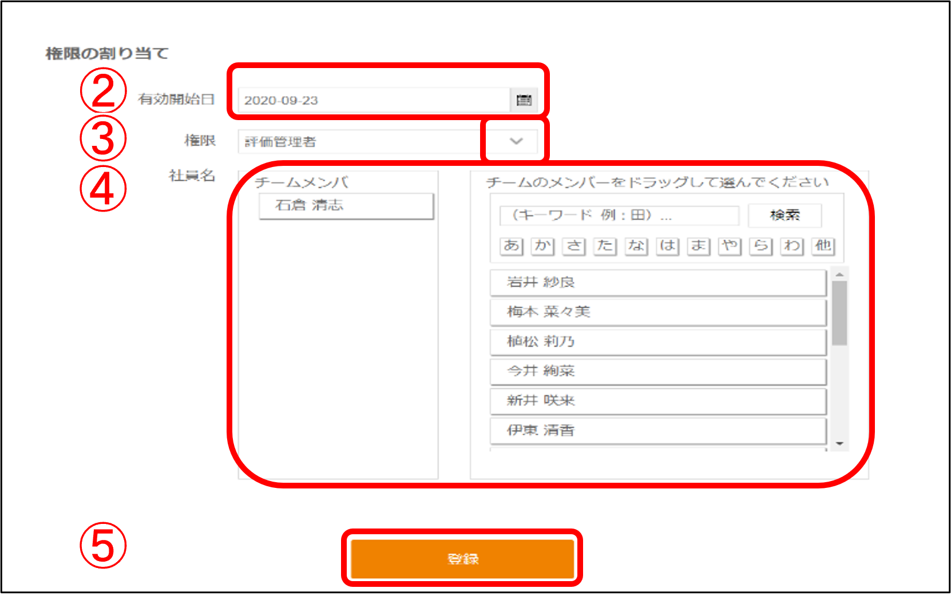This screenshot has width=951, height=600.
Task: Click the orange 登録 button
Action: click(462, 559)
